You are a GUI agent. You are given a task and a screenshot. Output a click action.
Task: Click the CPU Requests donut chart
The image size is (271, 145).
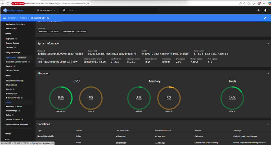(61, 98)
